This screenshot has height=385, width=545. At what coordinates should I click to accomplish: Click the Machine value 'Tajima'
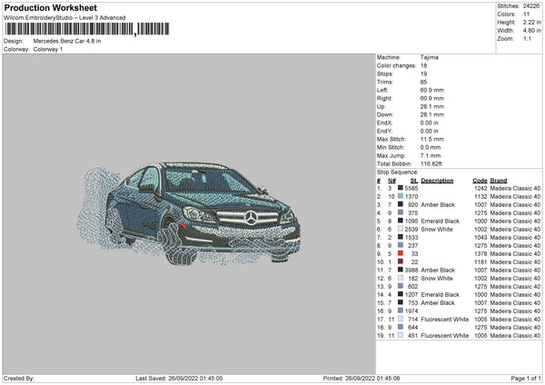click(430, 57)
